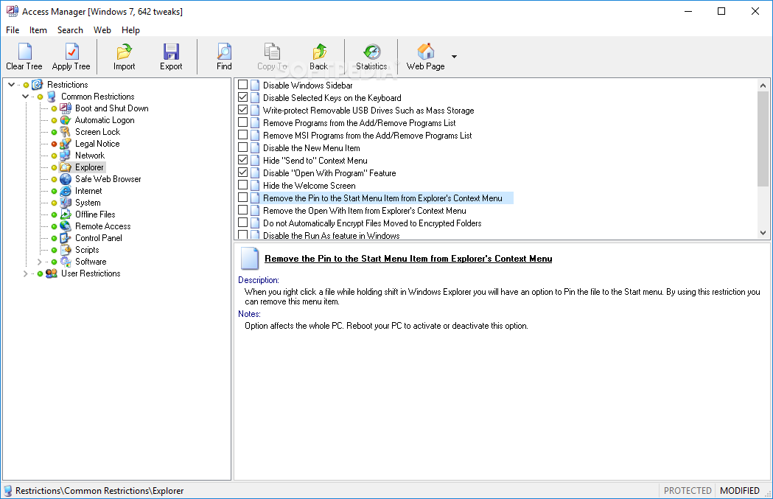Open the Help menu

(130, 30)
